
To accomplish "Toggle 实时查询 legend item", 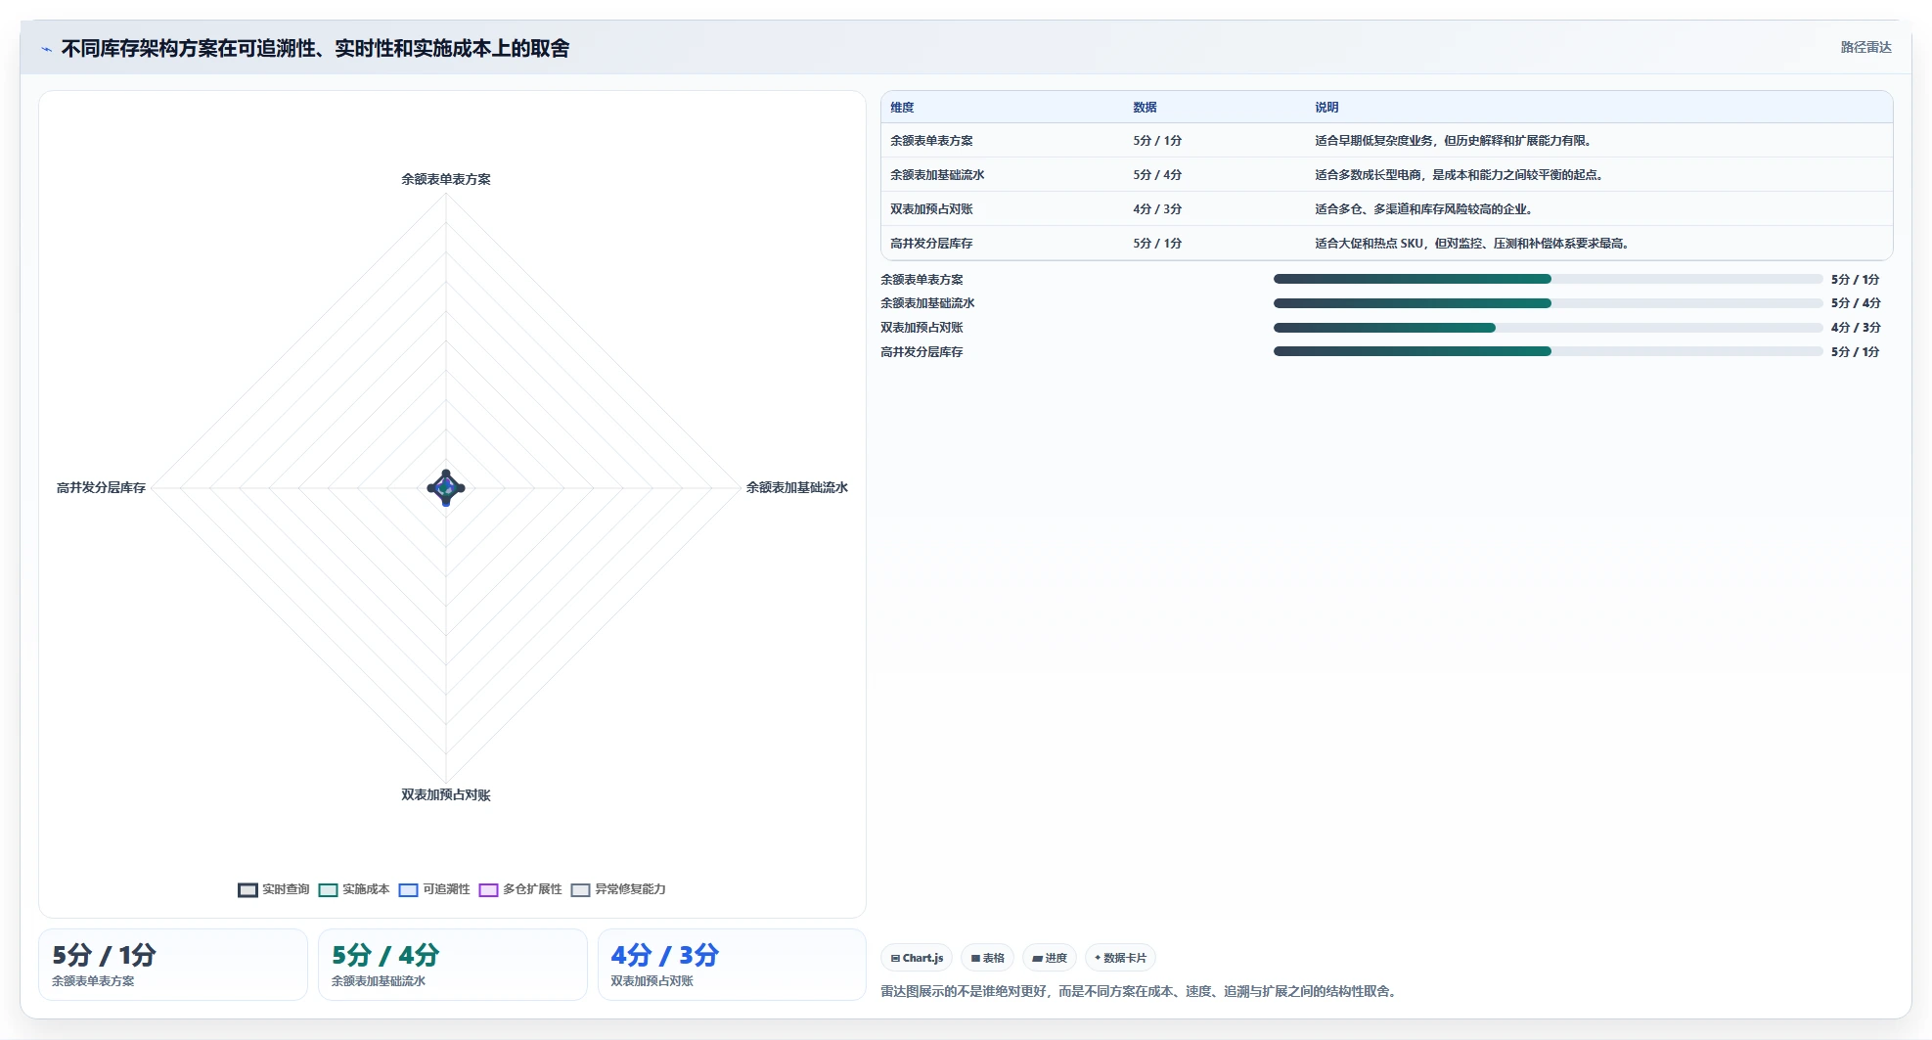I will (x=274, y=889).
